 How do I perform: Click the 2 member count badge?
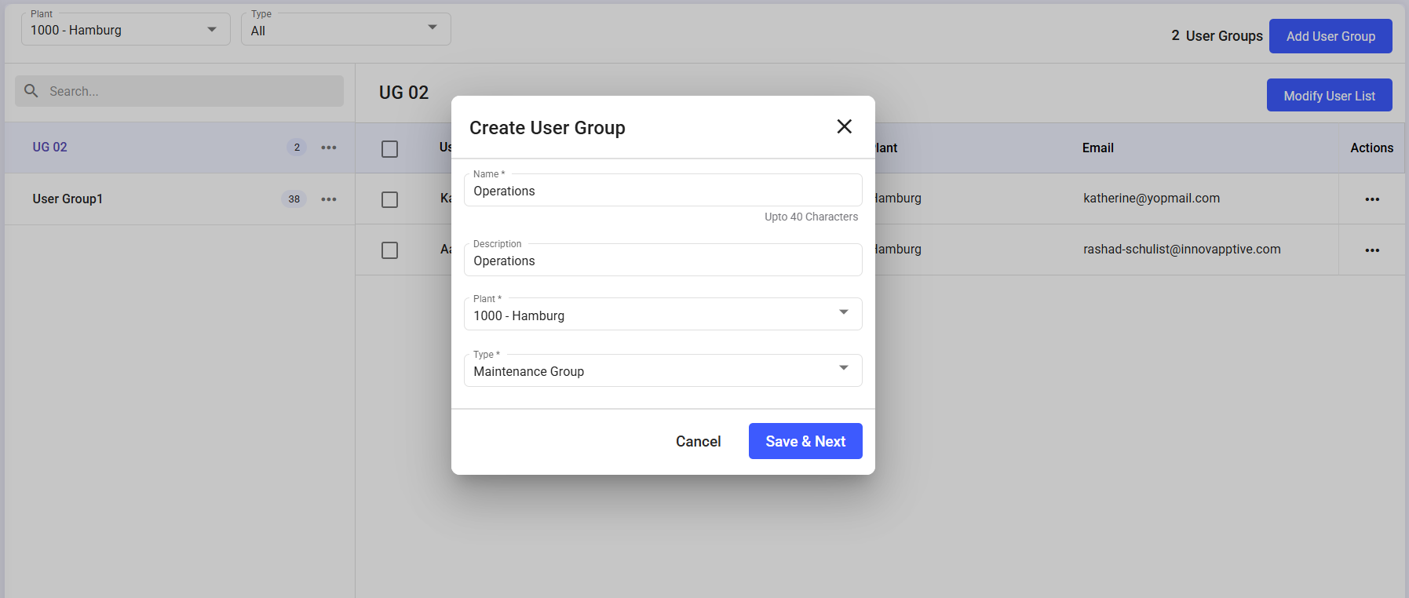(x=297, y=148)
